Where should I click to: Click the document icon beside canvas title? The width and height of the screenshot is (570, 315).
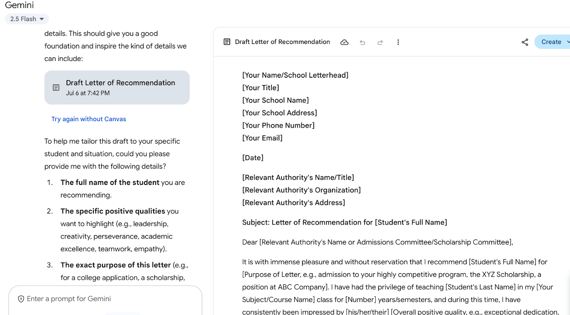tap(227, 42)
